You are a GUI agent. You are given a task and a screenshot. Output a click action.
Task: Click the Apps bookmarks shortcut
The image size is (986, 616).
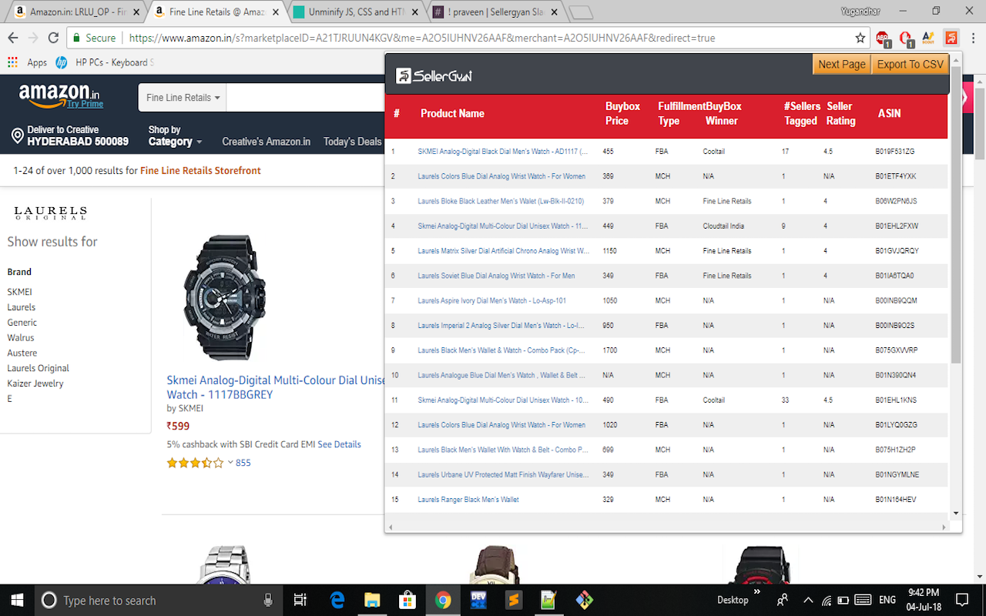click(x=28, y=62)
